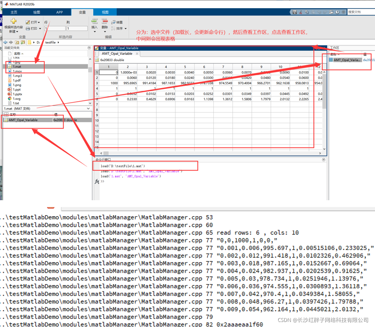Navigate forward with the gray arrow icon
375x327 pixels.
[11, 42]
